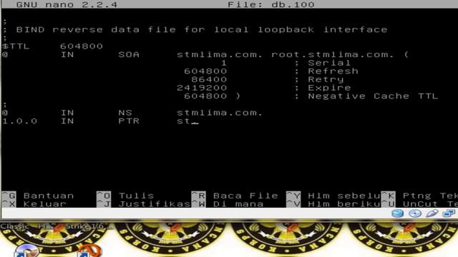Image resolution: width=458 pixels, height=257 pixels.
Task: Click the ^R key hint for Baca File
Action: pos(199,196)
